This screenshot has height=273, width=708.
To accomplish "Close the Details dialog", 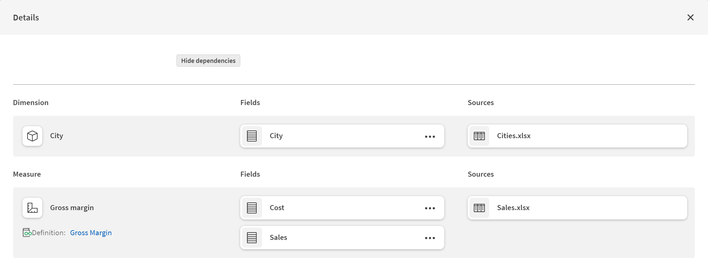I will pyautogui.click(x=690, y=17).
